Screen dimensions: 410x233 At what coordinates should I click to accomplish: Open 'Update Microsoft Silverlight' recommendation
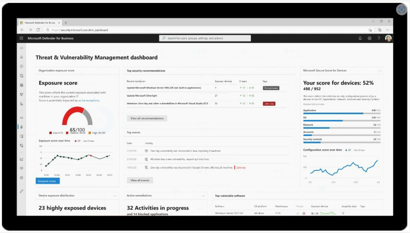point(142,96)
